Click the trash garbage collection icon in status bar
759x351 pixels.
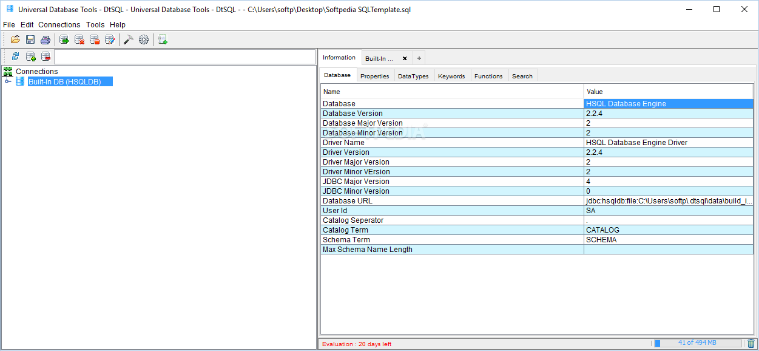click(x=751, y=344)
